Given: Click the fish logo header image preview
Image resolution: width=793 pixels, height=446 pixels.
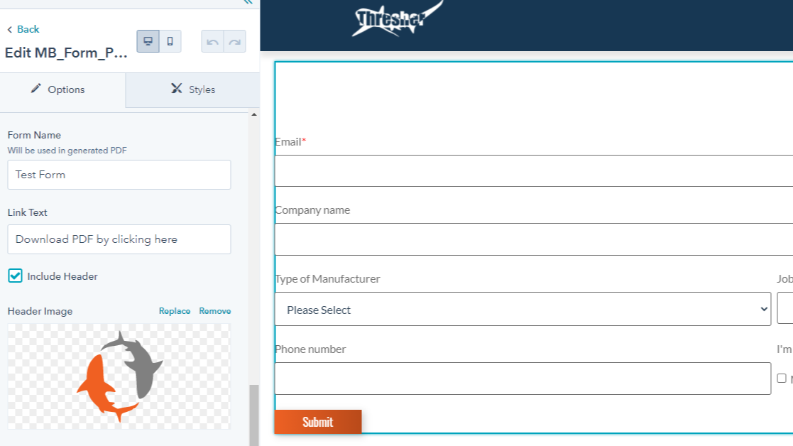Looking at the screenshot, I should (x=119, y=375).
